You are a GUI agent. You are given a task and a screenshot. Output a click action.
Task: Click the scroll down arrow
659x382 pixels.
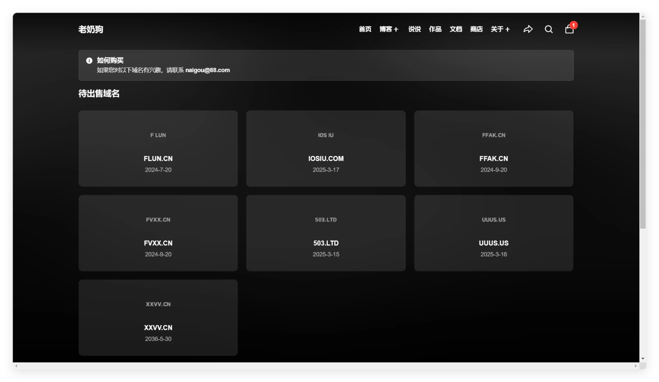click(643, 358)
